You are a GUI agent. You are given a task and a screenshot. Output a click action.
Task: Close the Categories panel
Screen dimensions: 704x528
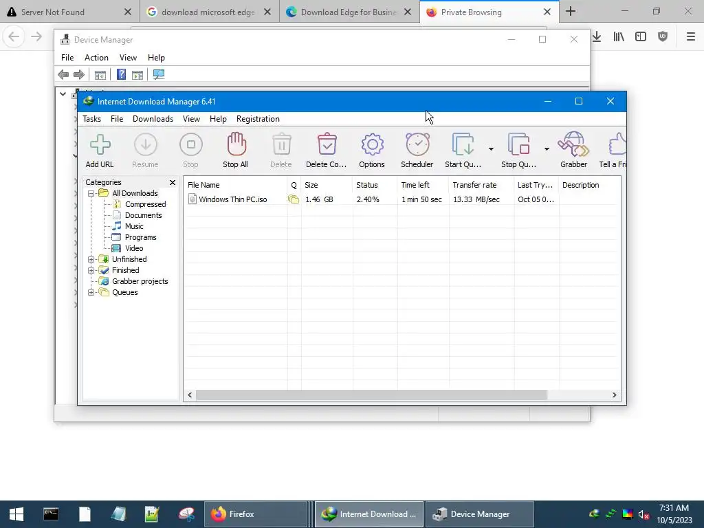click(173, 182)
